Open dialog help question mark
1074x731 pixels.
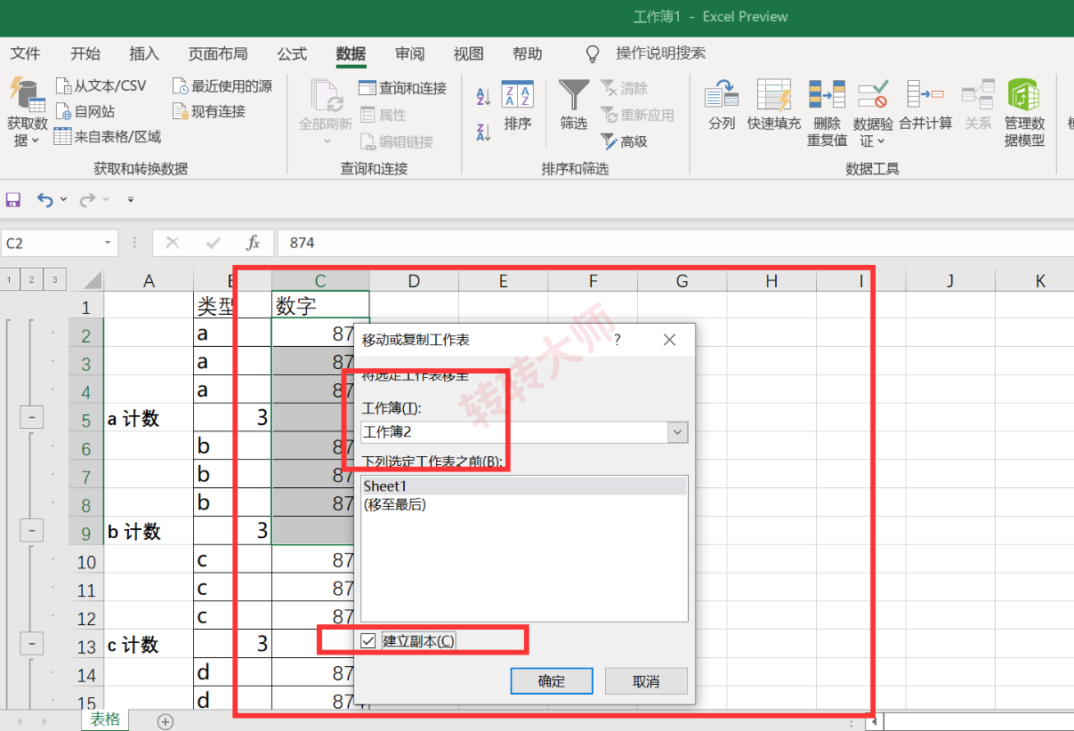click(618, 340)
